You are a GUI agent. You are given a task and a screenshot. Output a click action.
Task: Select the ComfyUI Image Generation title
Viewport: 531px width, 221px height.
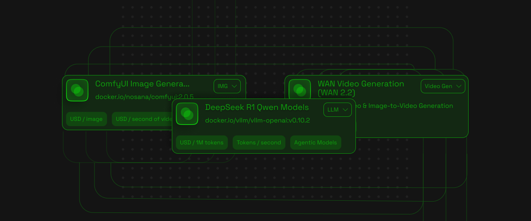pos(142,84)
